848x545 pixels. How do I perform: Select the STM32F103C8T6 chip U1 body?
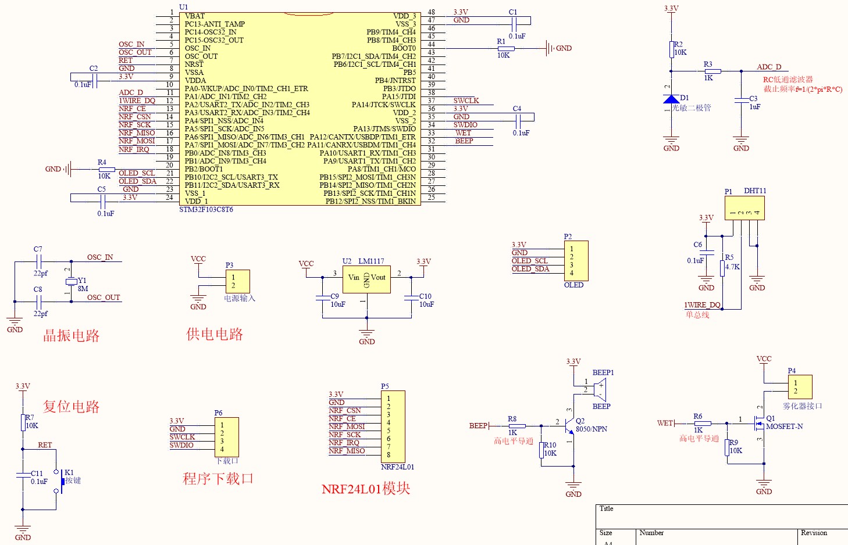click(x=299, y=109)
